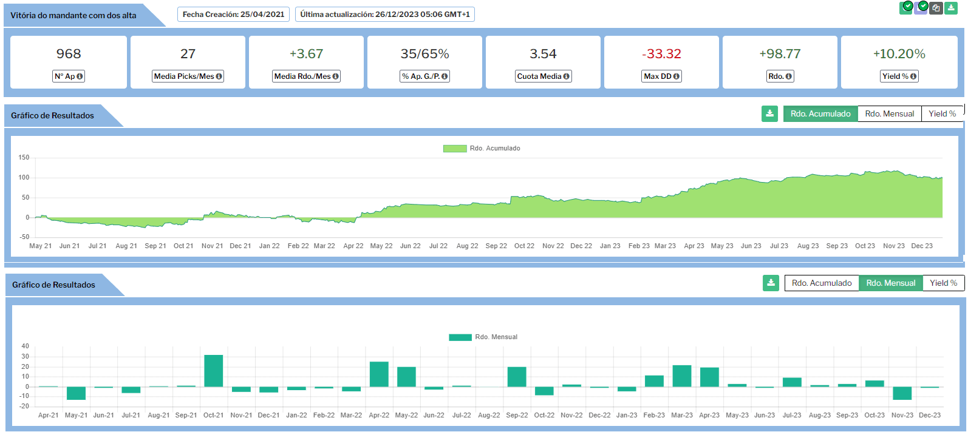Viewport: 968px width, 432px height.
Task: Switch lower chart to Rdo. Acumulado
Action: pyautogui.click(x=822, y=283)
